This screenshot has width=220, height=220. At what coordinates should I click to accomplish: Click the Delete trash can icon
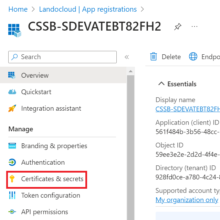[154, 57]
